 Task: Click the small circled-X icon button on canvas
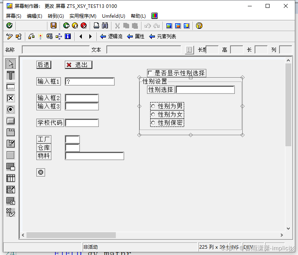(41, 172)
